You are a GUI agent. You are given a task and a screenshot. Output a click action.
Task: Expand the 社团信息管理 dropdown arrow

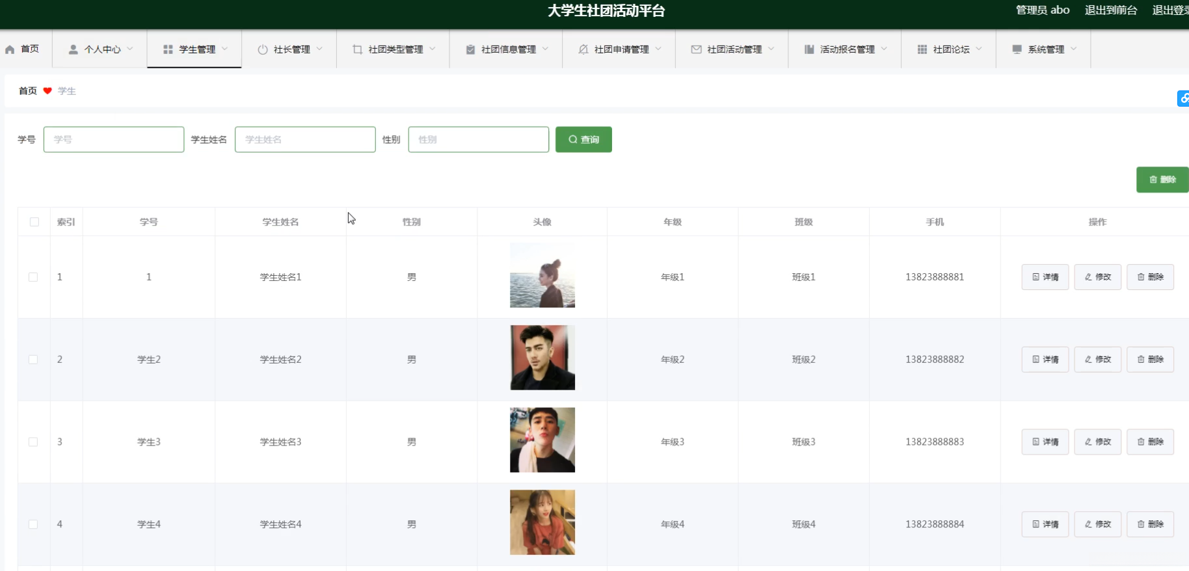pyautogui.click(x=545, y=49)
